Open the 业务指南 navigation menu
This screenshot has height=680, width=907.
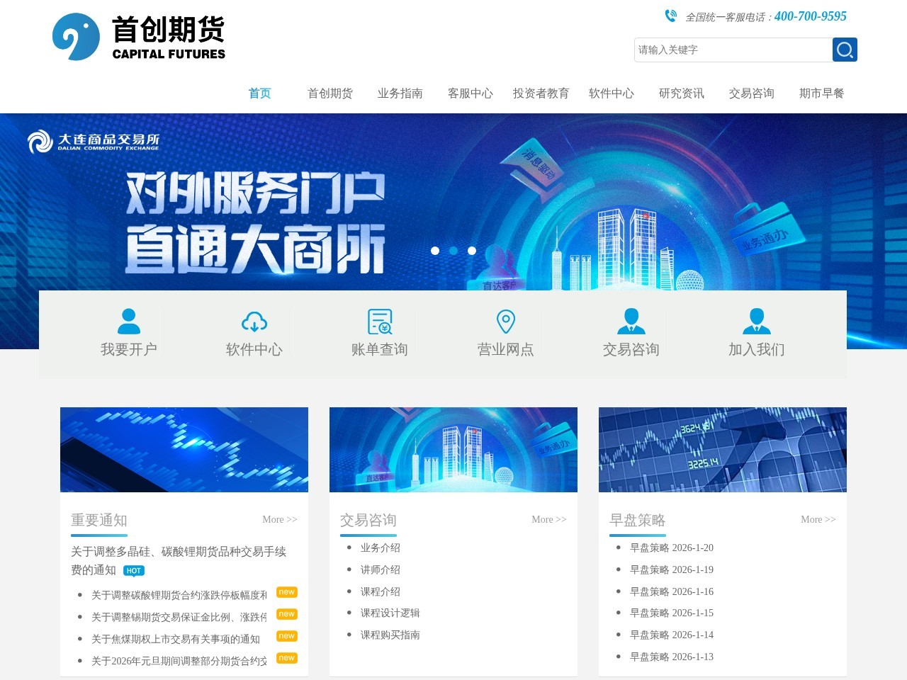[400, 93]
